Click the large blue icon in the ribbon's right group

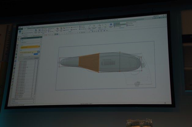click(111, 24)
